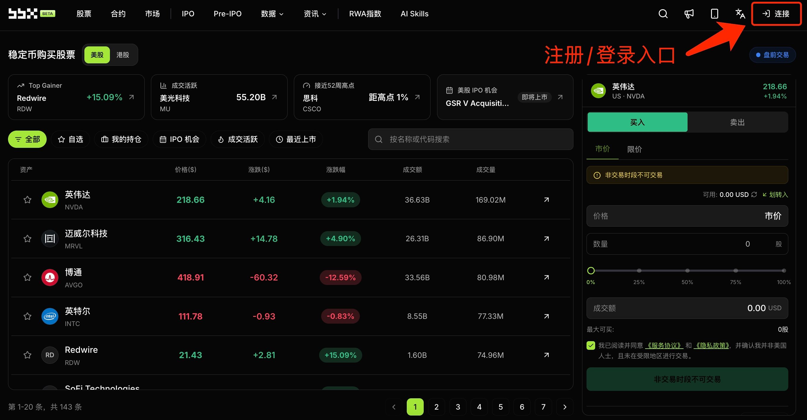Open 英伟达 row detail arrow
The height and width of the screenshot is (420, 807).
click(546, 200)
